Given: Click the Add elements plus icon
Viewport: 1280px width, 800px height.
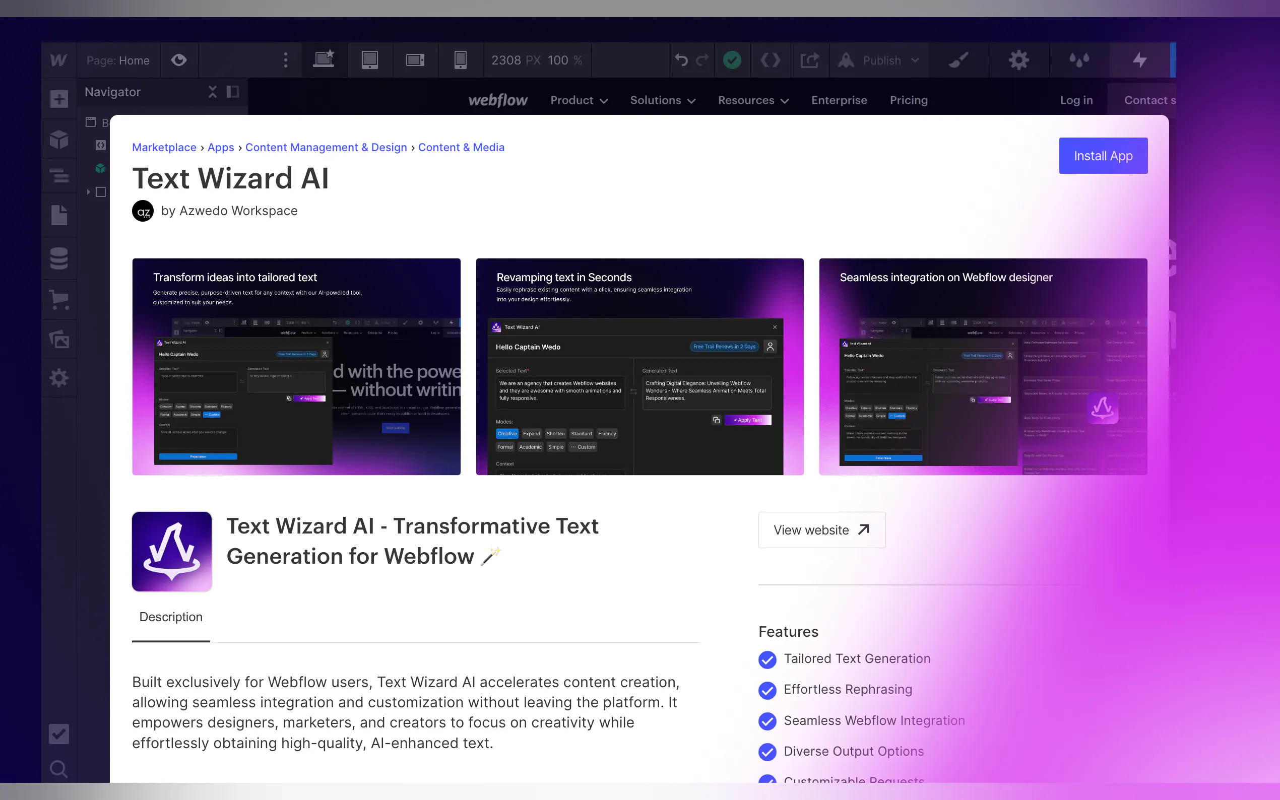Looking at the screenshot, I should [x=59, y=99].
